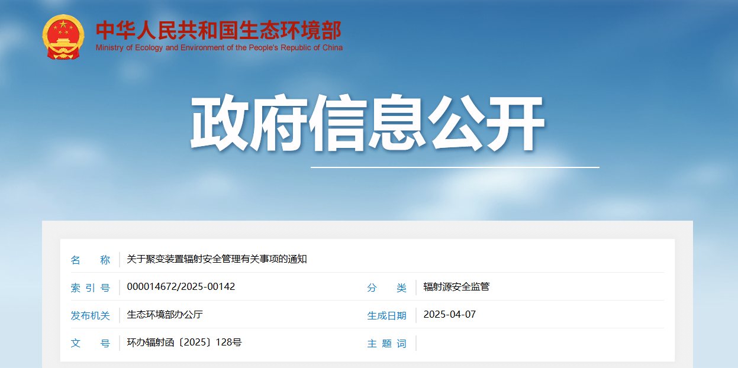Image resolution: width=738 pixels, height=368 pixels.
Task: Select the creation date 2025-04-07
Action: pos(449,315)
